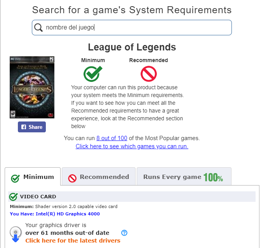Screen dimensions: 261x248
Task: Click here for the latest drivers link
Action: [73, 241]
